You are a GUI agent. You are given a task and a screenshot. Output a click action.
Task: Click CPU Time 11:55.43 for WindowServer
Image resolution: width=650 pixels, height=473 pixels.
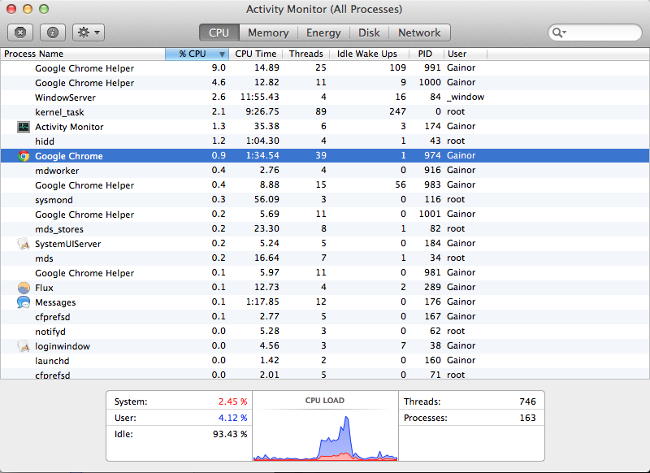(259, 97)
